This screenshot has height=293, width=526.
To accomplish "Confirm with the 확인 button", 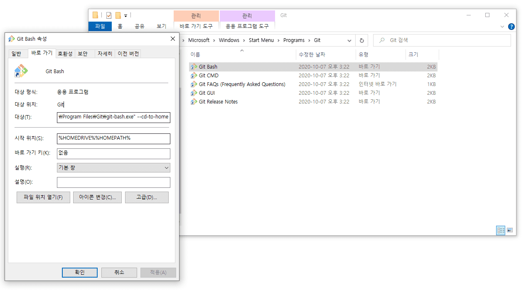I will 80,272.
